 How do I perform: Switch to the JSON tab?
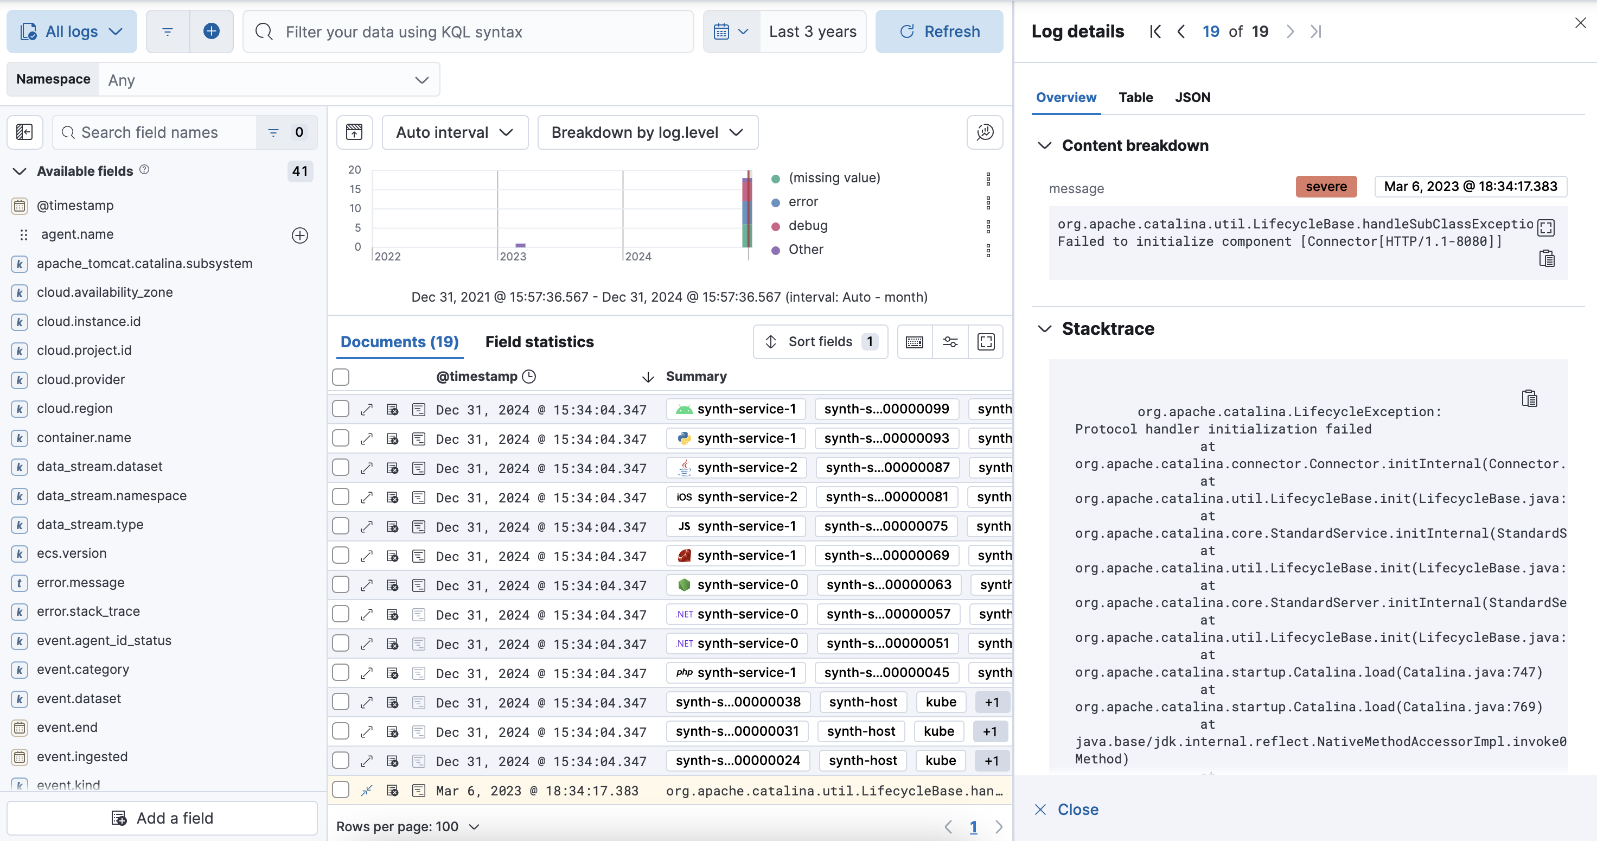1192,97
